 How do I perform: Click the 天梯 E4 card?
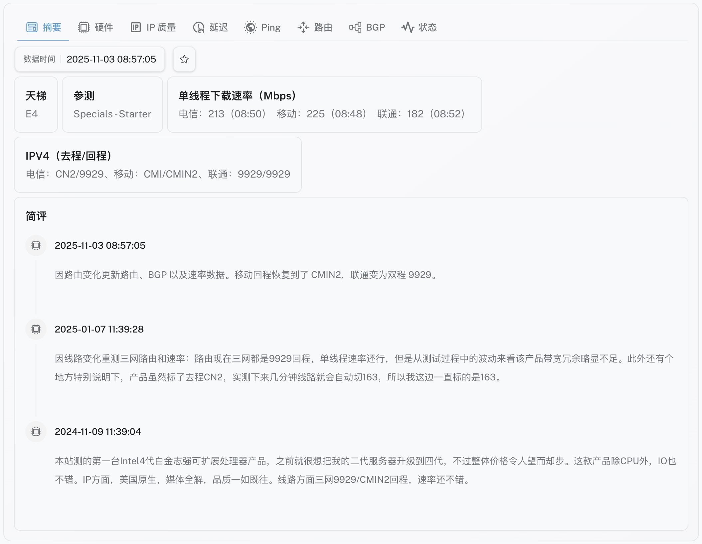tap(36, 105)
